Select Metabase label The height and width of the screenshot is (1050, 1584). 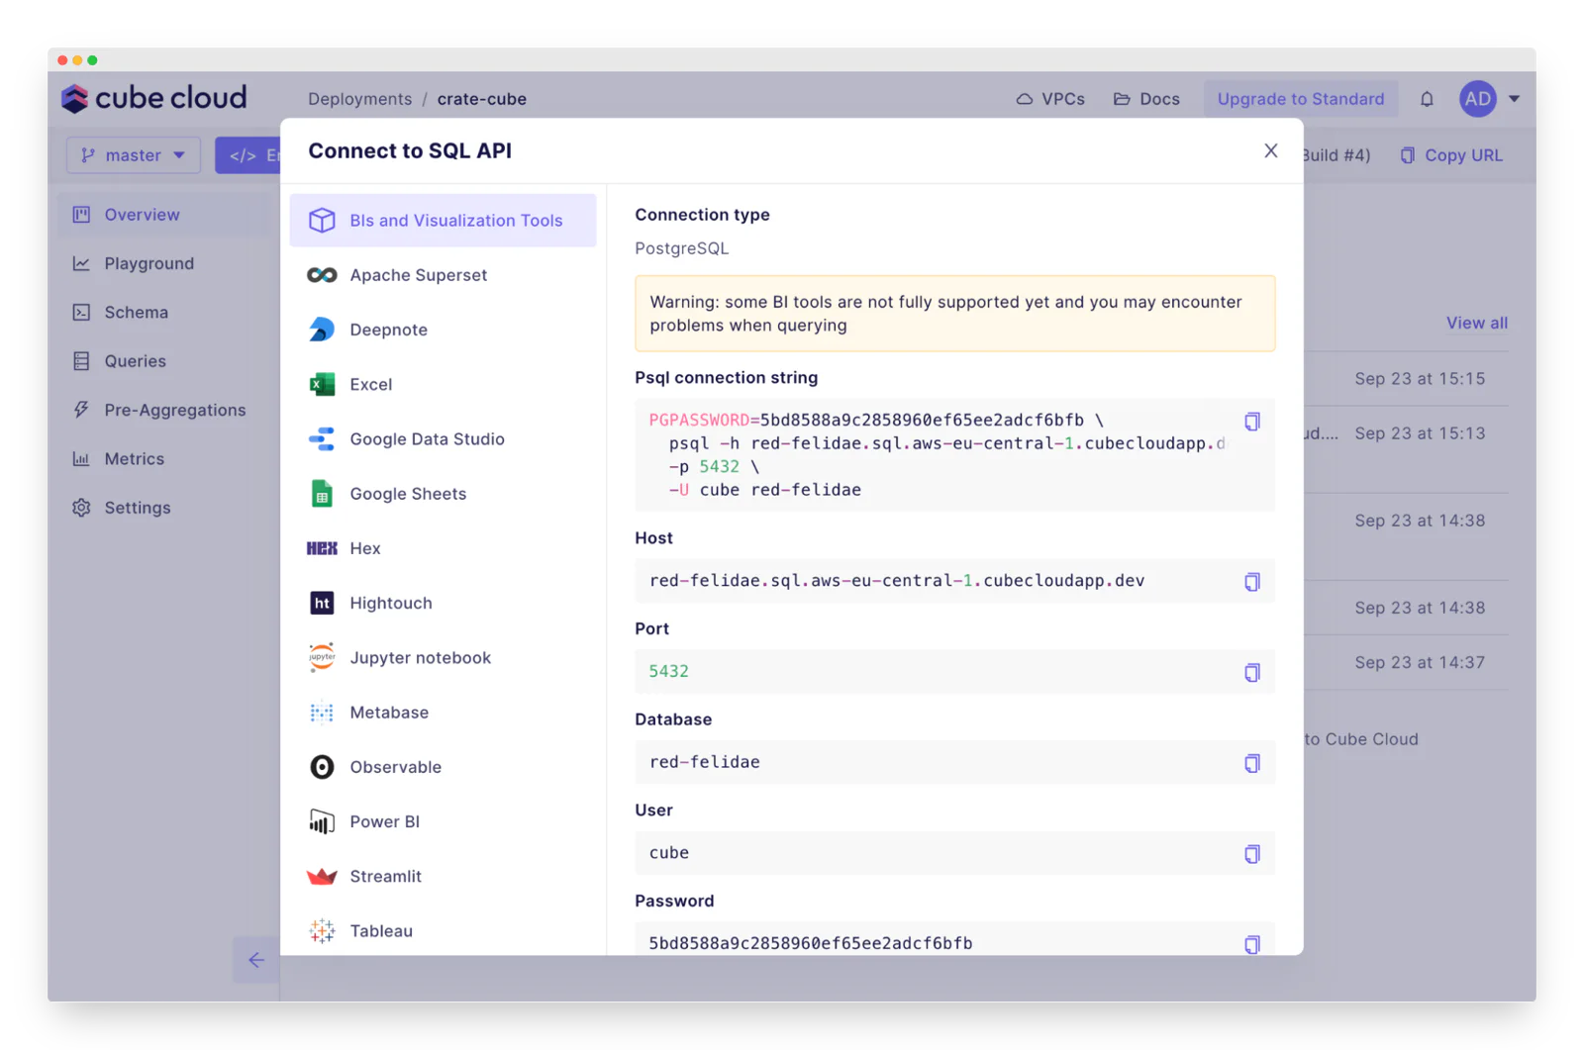pos(389,712)
